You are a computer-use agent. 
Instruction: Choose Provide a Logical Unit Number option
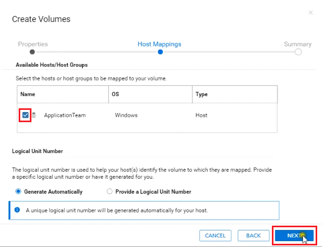(x=110, y=192)
